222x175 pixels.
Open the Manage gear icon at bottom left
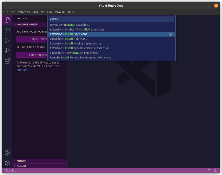pos(7,163)
